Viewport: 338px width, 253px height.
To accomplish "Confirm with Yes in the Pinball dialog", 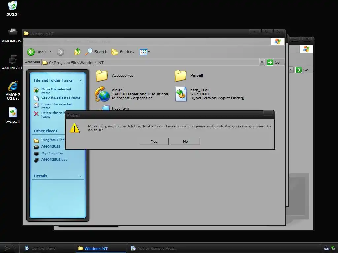I will pos(154,141).
